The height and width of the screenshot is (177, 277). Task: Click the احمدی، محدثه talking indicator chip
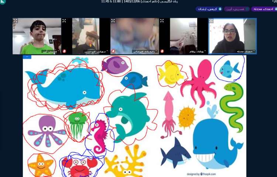coord(263,9)
